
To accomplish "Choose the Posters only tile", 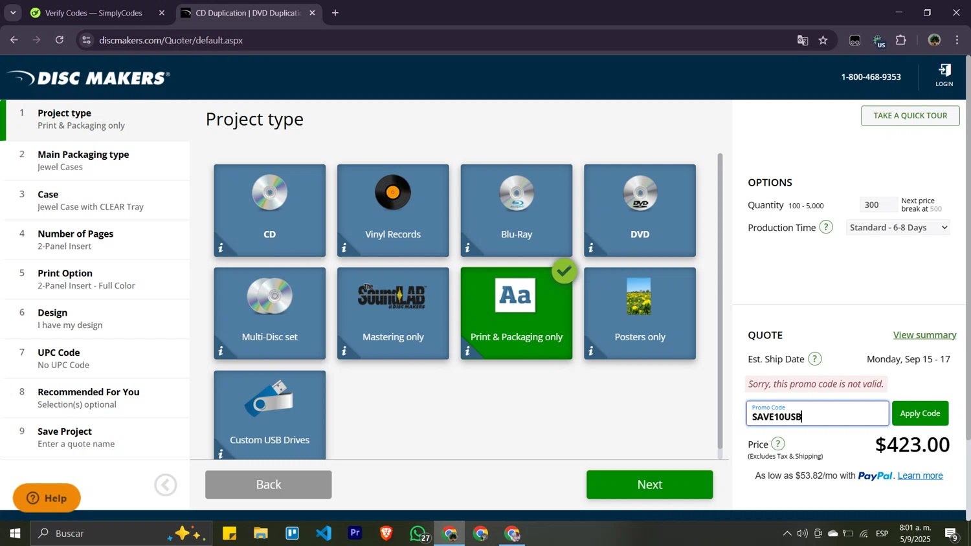I will tap(640, 313).
